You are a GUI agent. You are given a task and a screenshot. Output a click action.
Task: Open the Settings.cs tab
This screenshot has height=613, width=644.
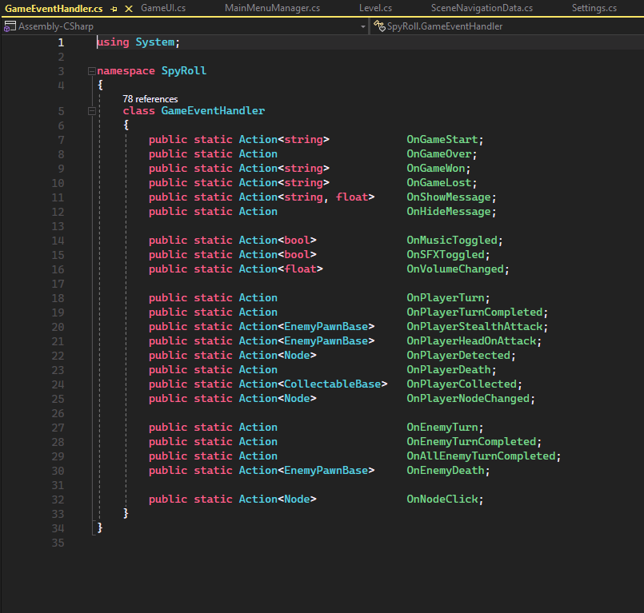coord(594,9)
